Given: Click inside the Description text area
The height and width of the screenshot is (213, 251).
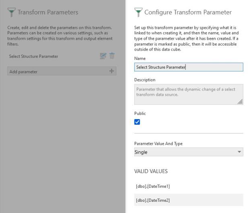Looking at the screenshot, I should coord(188,94).
